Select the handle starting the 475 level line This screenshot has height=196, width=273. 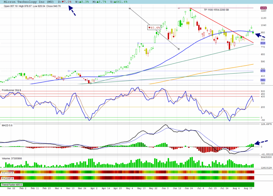(x=69, y=71)
